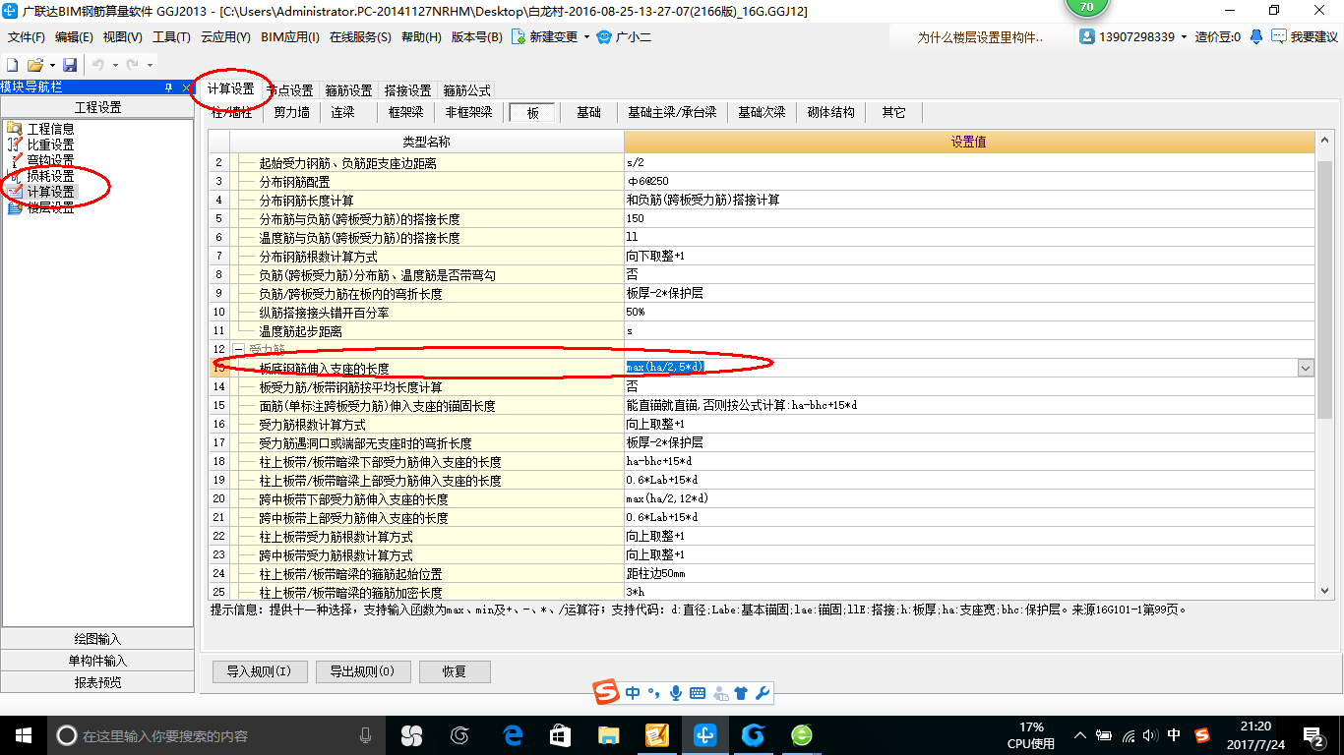Click the Sogou voice input microphone icon
Screen dimensions: 1344x755
pyautogui.click(x=676, y=693)
